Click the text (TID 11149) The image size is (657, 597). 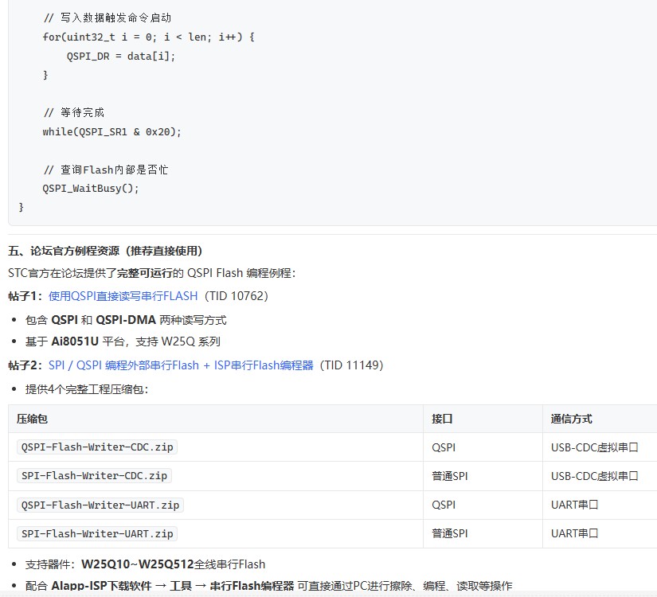tap(351, 365)
